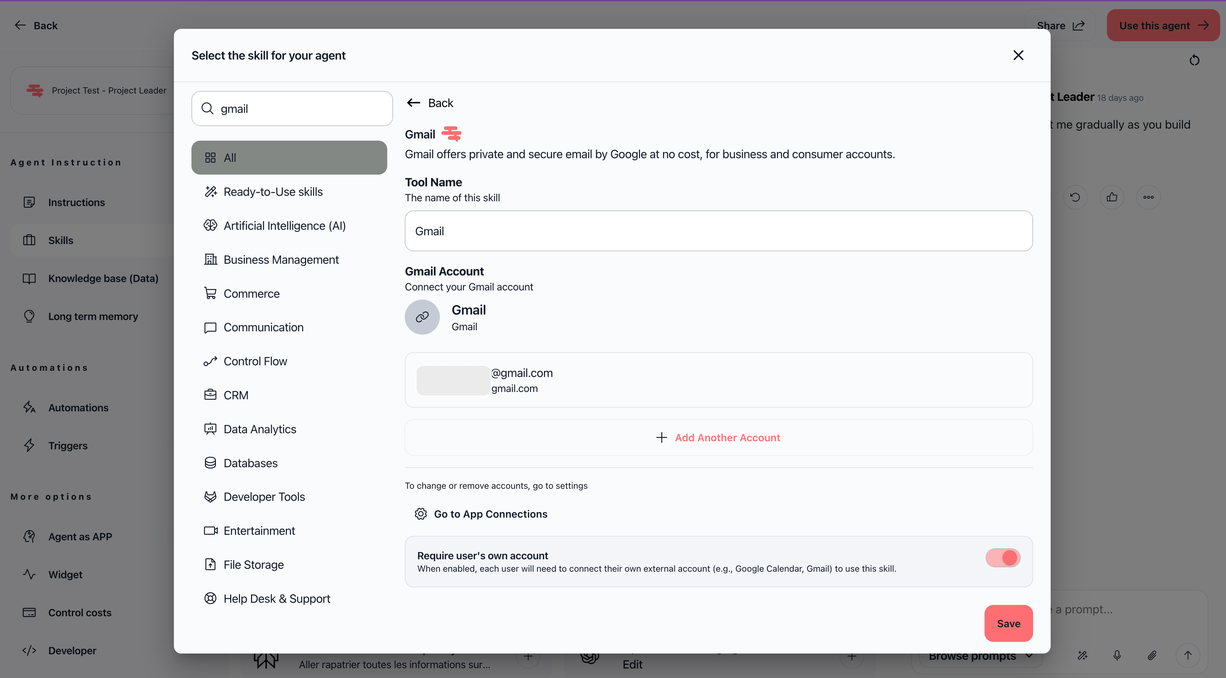The height and width of the screenshot is (678, 1226).
Task: Click the plus icon for adding account
Action: 662,437
